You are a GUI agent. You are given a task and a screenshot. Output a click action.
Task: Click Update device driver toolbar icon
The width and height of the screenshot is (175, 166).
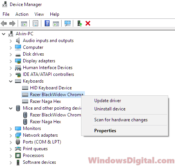point(80,23)
